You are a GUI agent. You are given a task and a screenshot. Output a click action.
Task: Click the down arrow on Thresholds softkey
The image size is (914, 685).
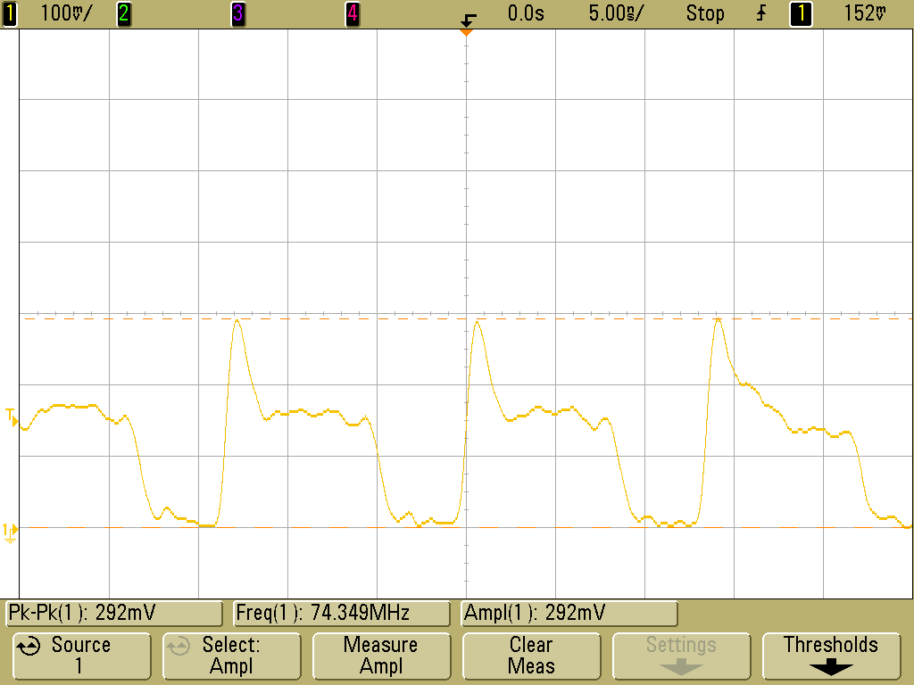831,667
